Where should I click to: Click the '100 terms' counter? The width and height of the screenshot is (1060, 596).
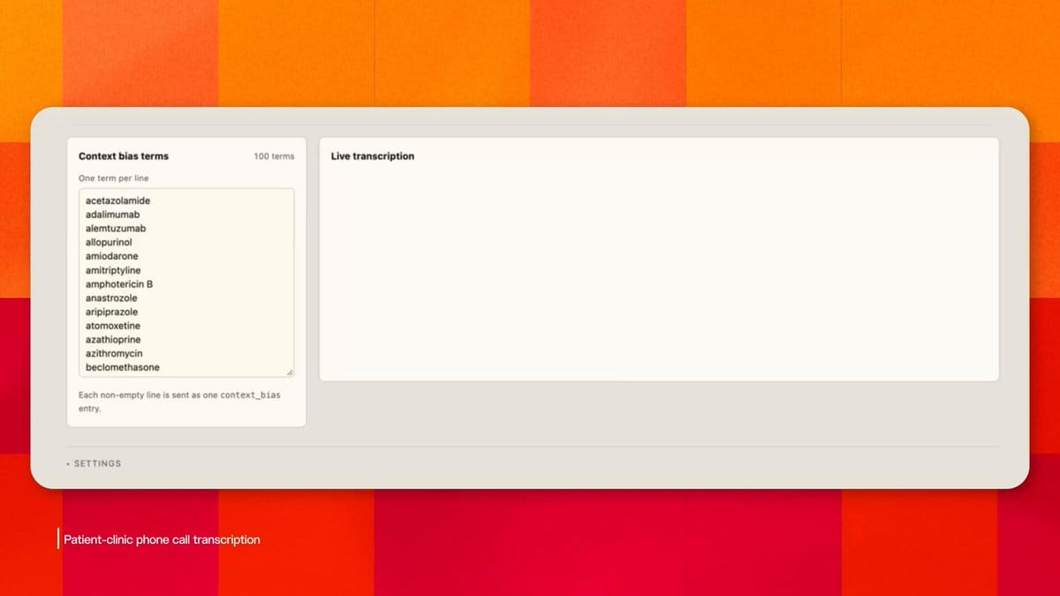click(x=274, y=156)
